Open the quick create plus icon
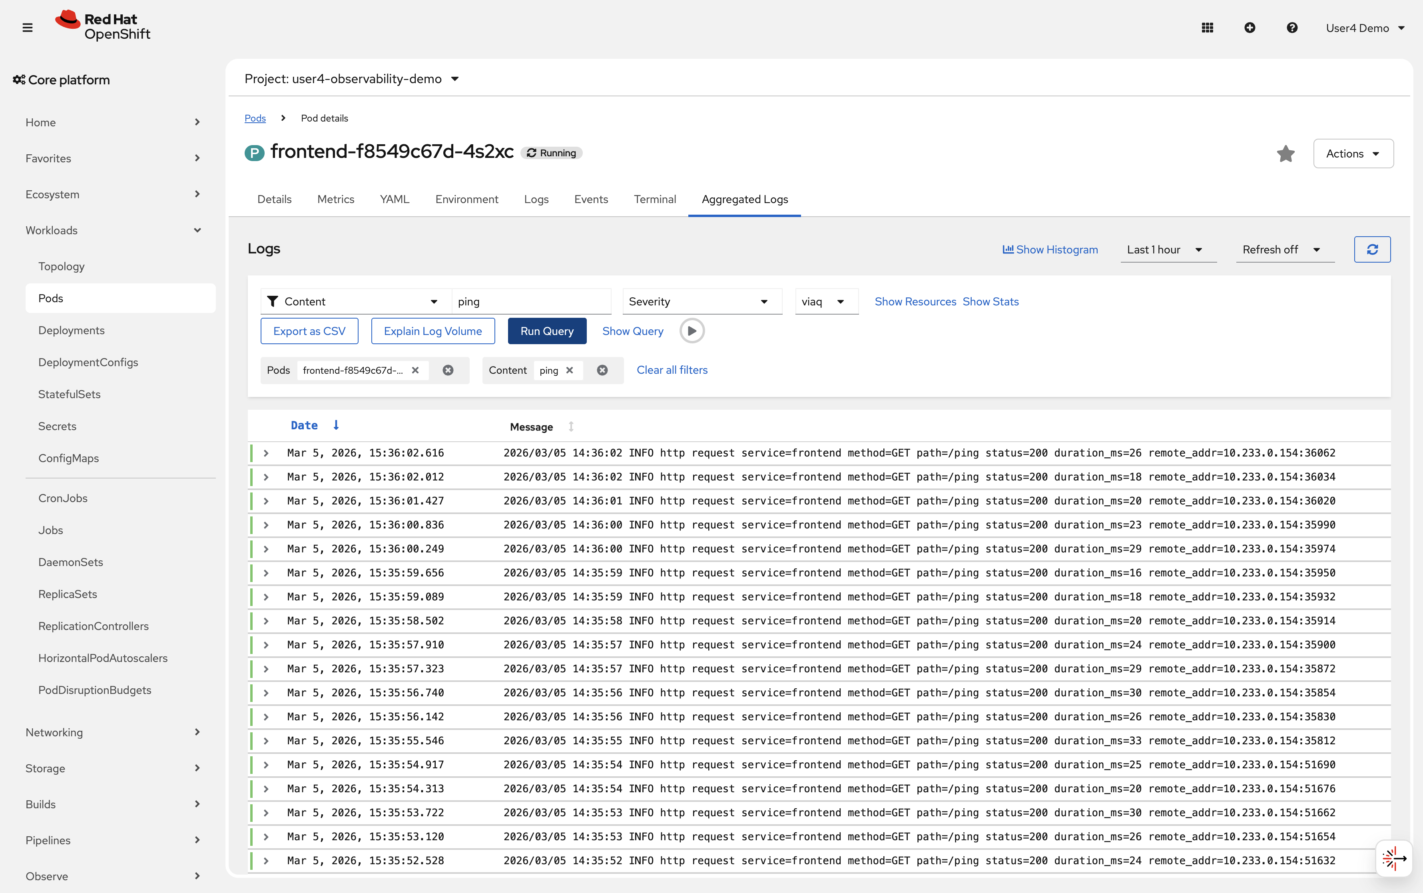This screenshot has width=1423, height=893. tap(1250, 27)
